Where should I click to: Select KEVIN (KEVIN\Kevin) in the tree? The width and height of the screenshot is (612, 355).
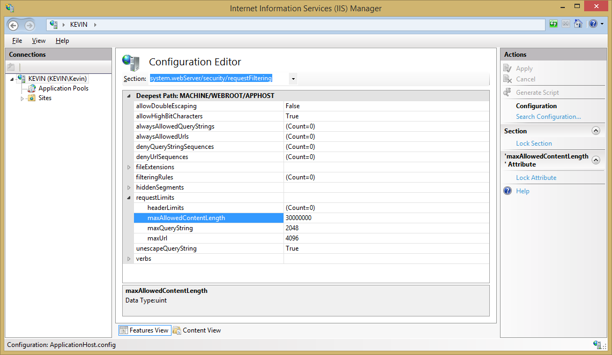57,79
